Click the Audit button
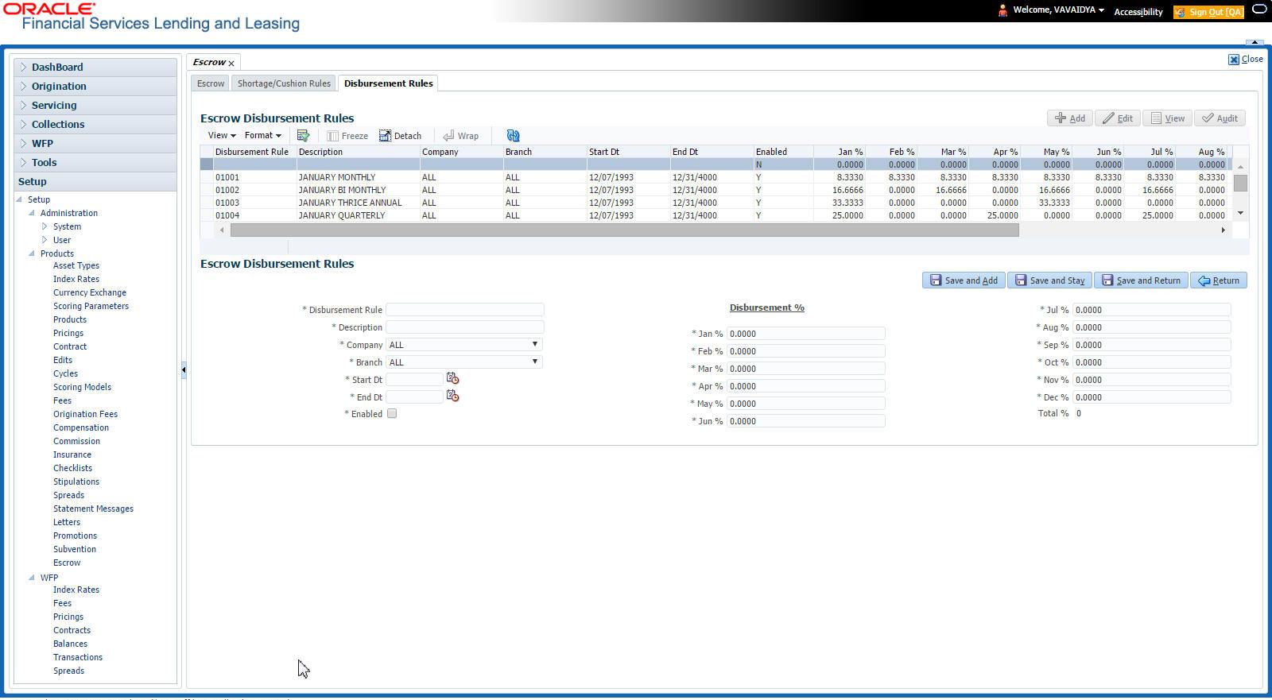 [1220, 118]
